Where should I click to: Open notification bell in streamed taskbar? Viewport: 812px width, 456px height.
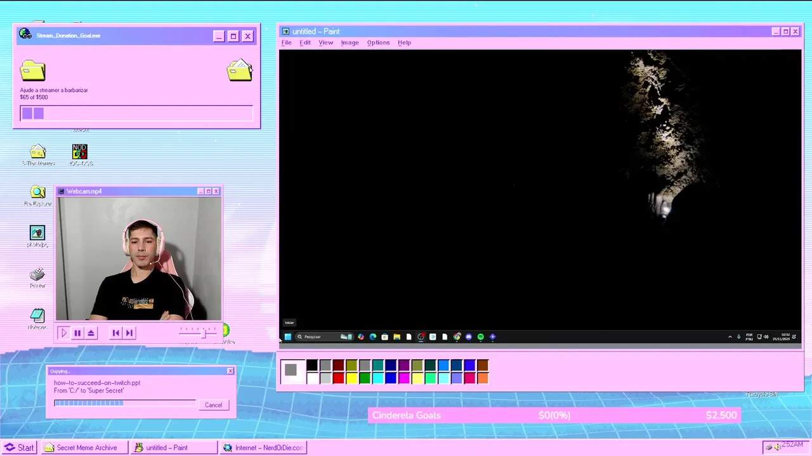[x=794, y=337]
